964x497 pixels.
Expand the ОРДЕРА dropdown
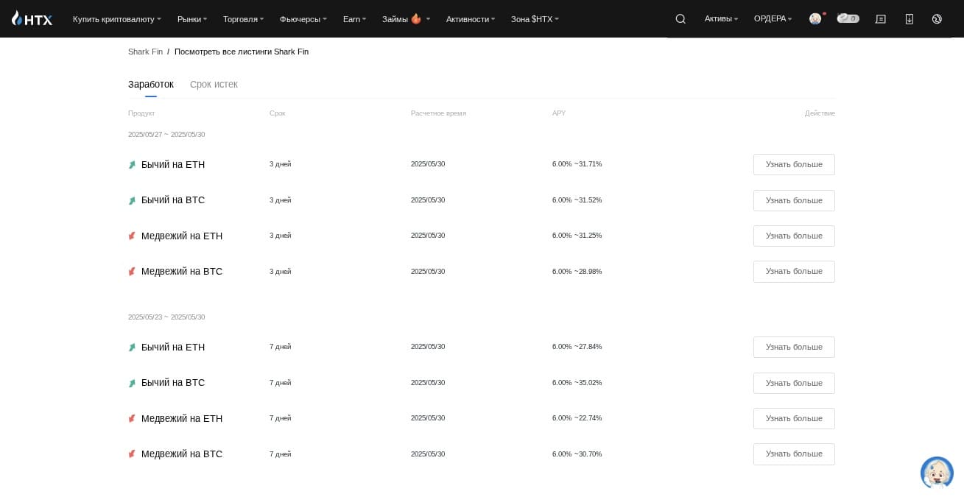(x=773, y=19)
